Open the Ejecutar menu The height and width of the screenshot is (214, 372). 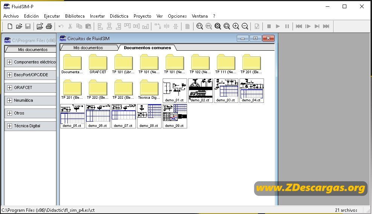point(52,16)
